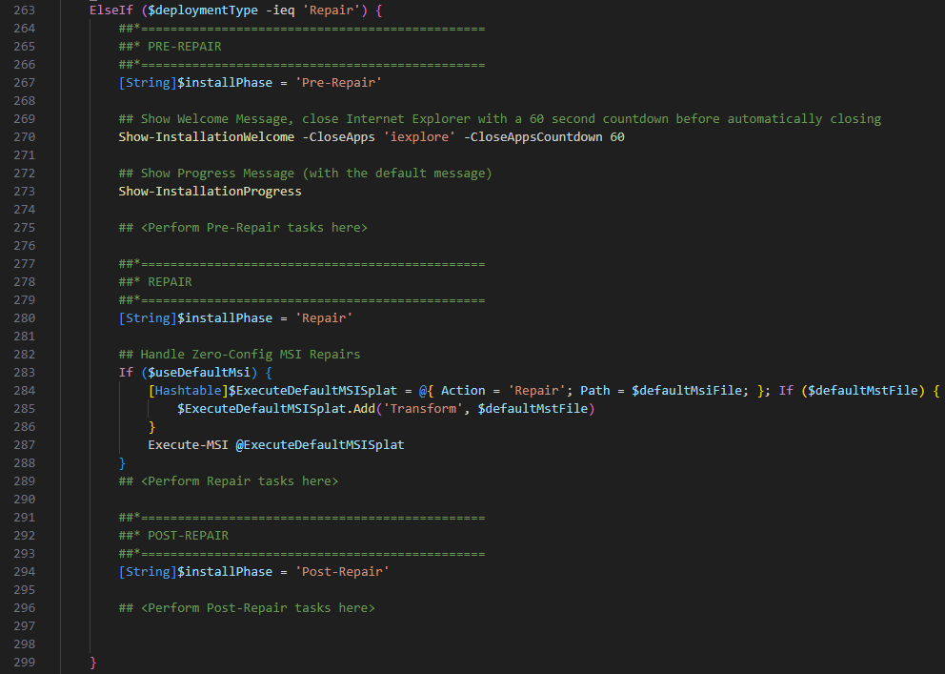
Task: Click the Perform Repair tasks comment on line 289
Action: point(228,481)
